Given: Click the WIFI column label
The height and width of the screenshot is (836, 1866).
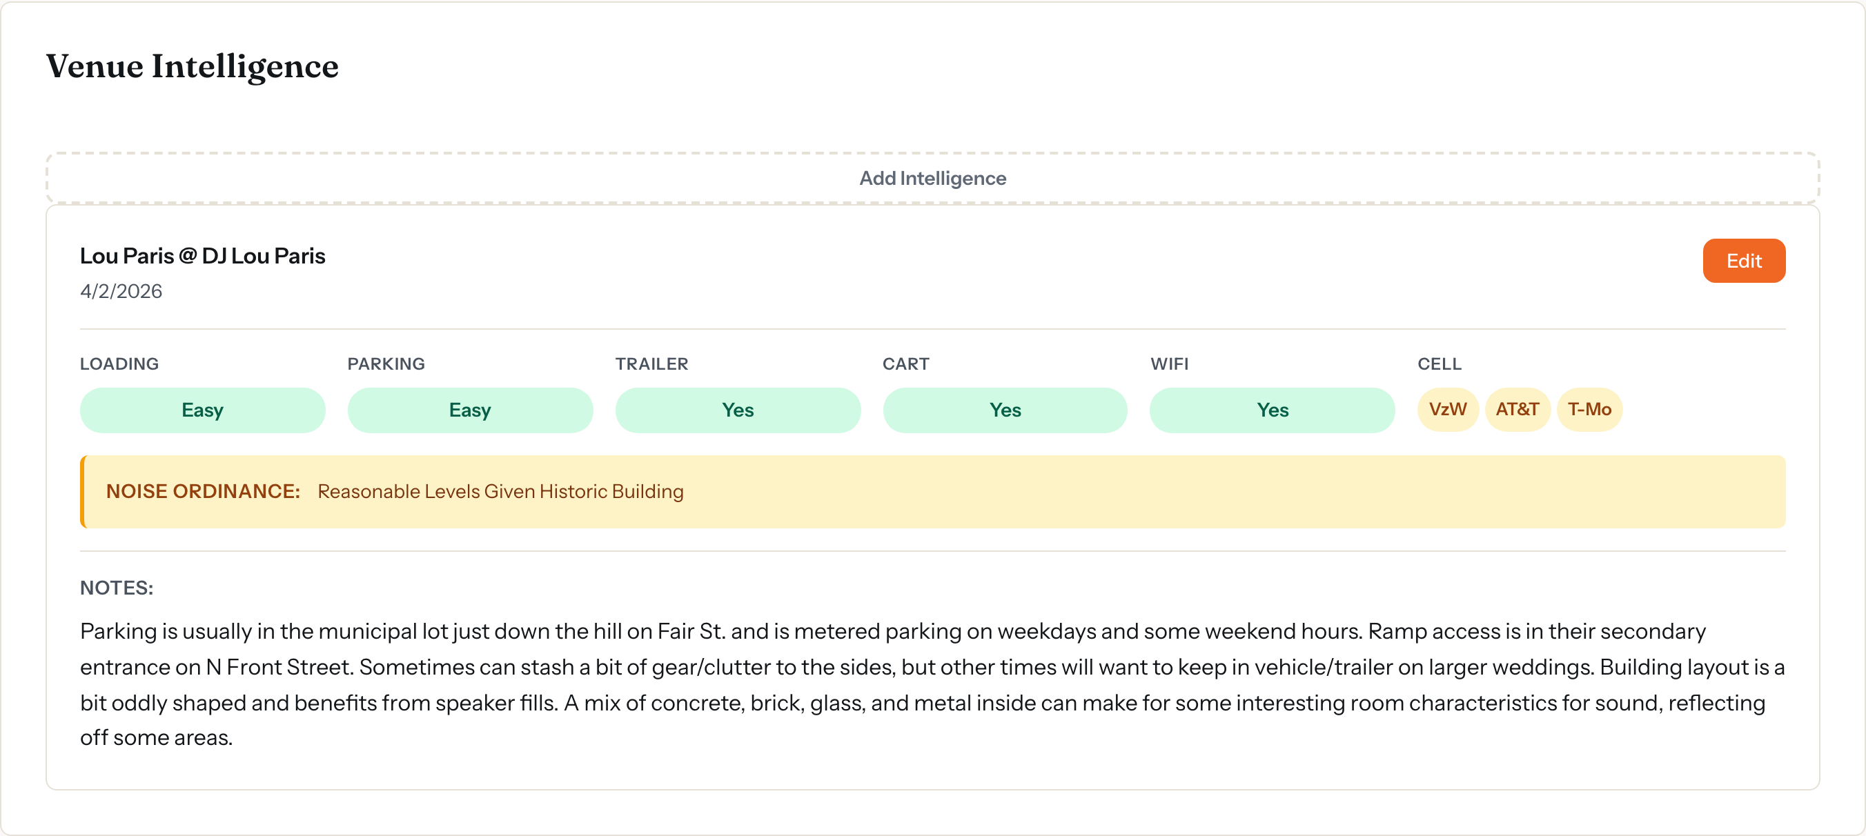Looking at the screenshot, I should pos(1169,364).
